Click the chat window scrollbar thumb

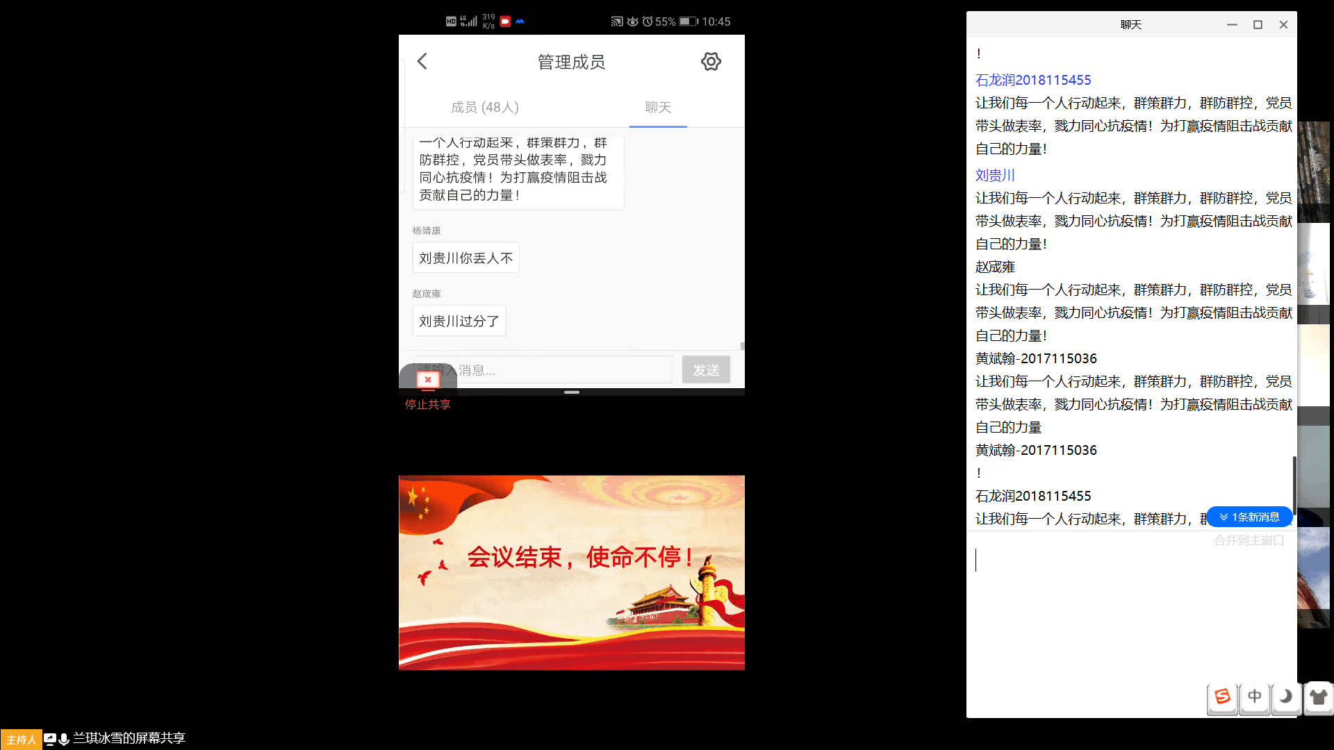[1294, 484]
